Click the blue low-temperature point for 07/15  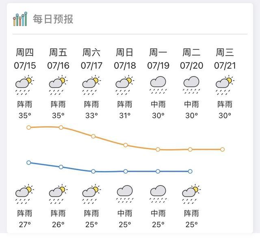(29, 163)
